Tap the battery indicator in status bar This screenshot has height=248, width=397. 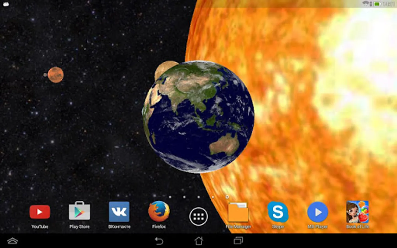[x=377, y=4]
